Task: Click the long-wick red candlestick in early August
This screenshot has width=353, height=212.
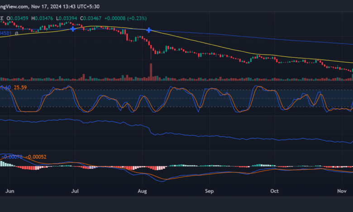Action: tap(151, 51)
